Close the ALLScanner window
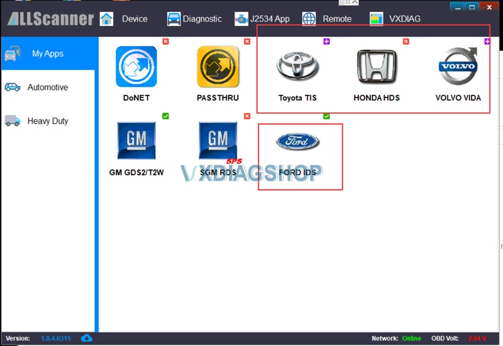This screenshot has height=346, width=503. point(489,7)
